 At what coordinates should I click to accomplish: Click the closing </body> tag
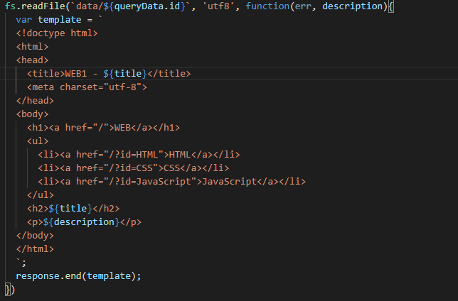click(35, 236)
